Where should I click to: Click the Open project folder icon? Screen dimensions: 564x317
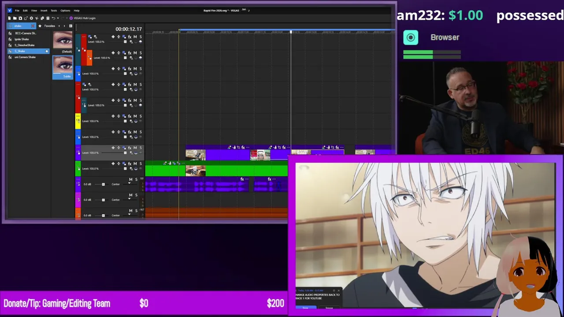[15, 18]
